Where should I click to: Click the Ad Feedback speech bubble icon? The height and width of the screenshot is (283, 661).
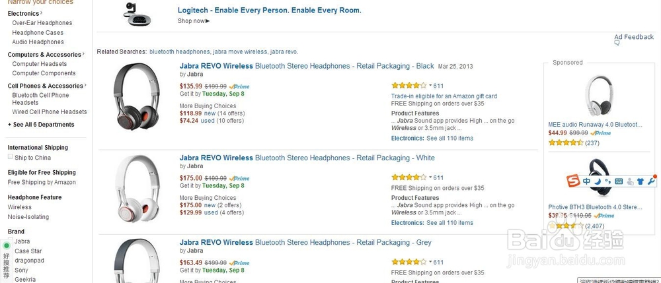pos(617,44)
